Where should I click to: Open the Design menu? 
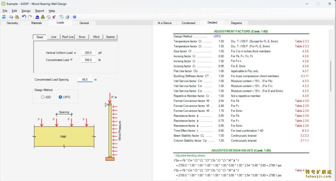(26, 11)
